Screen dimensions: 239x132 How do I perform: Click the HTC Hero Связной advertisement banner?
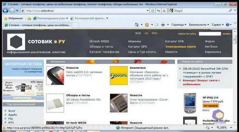click(x=23, y=89)
